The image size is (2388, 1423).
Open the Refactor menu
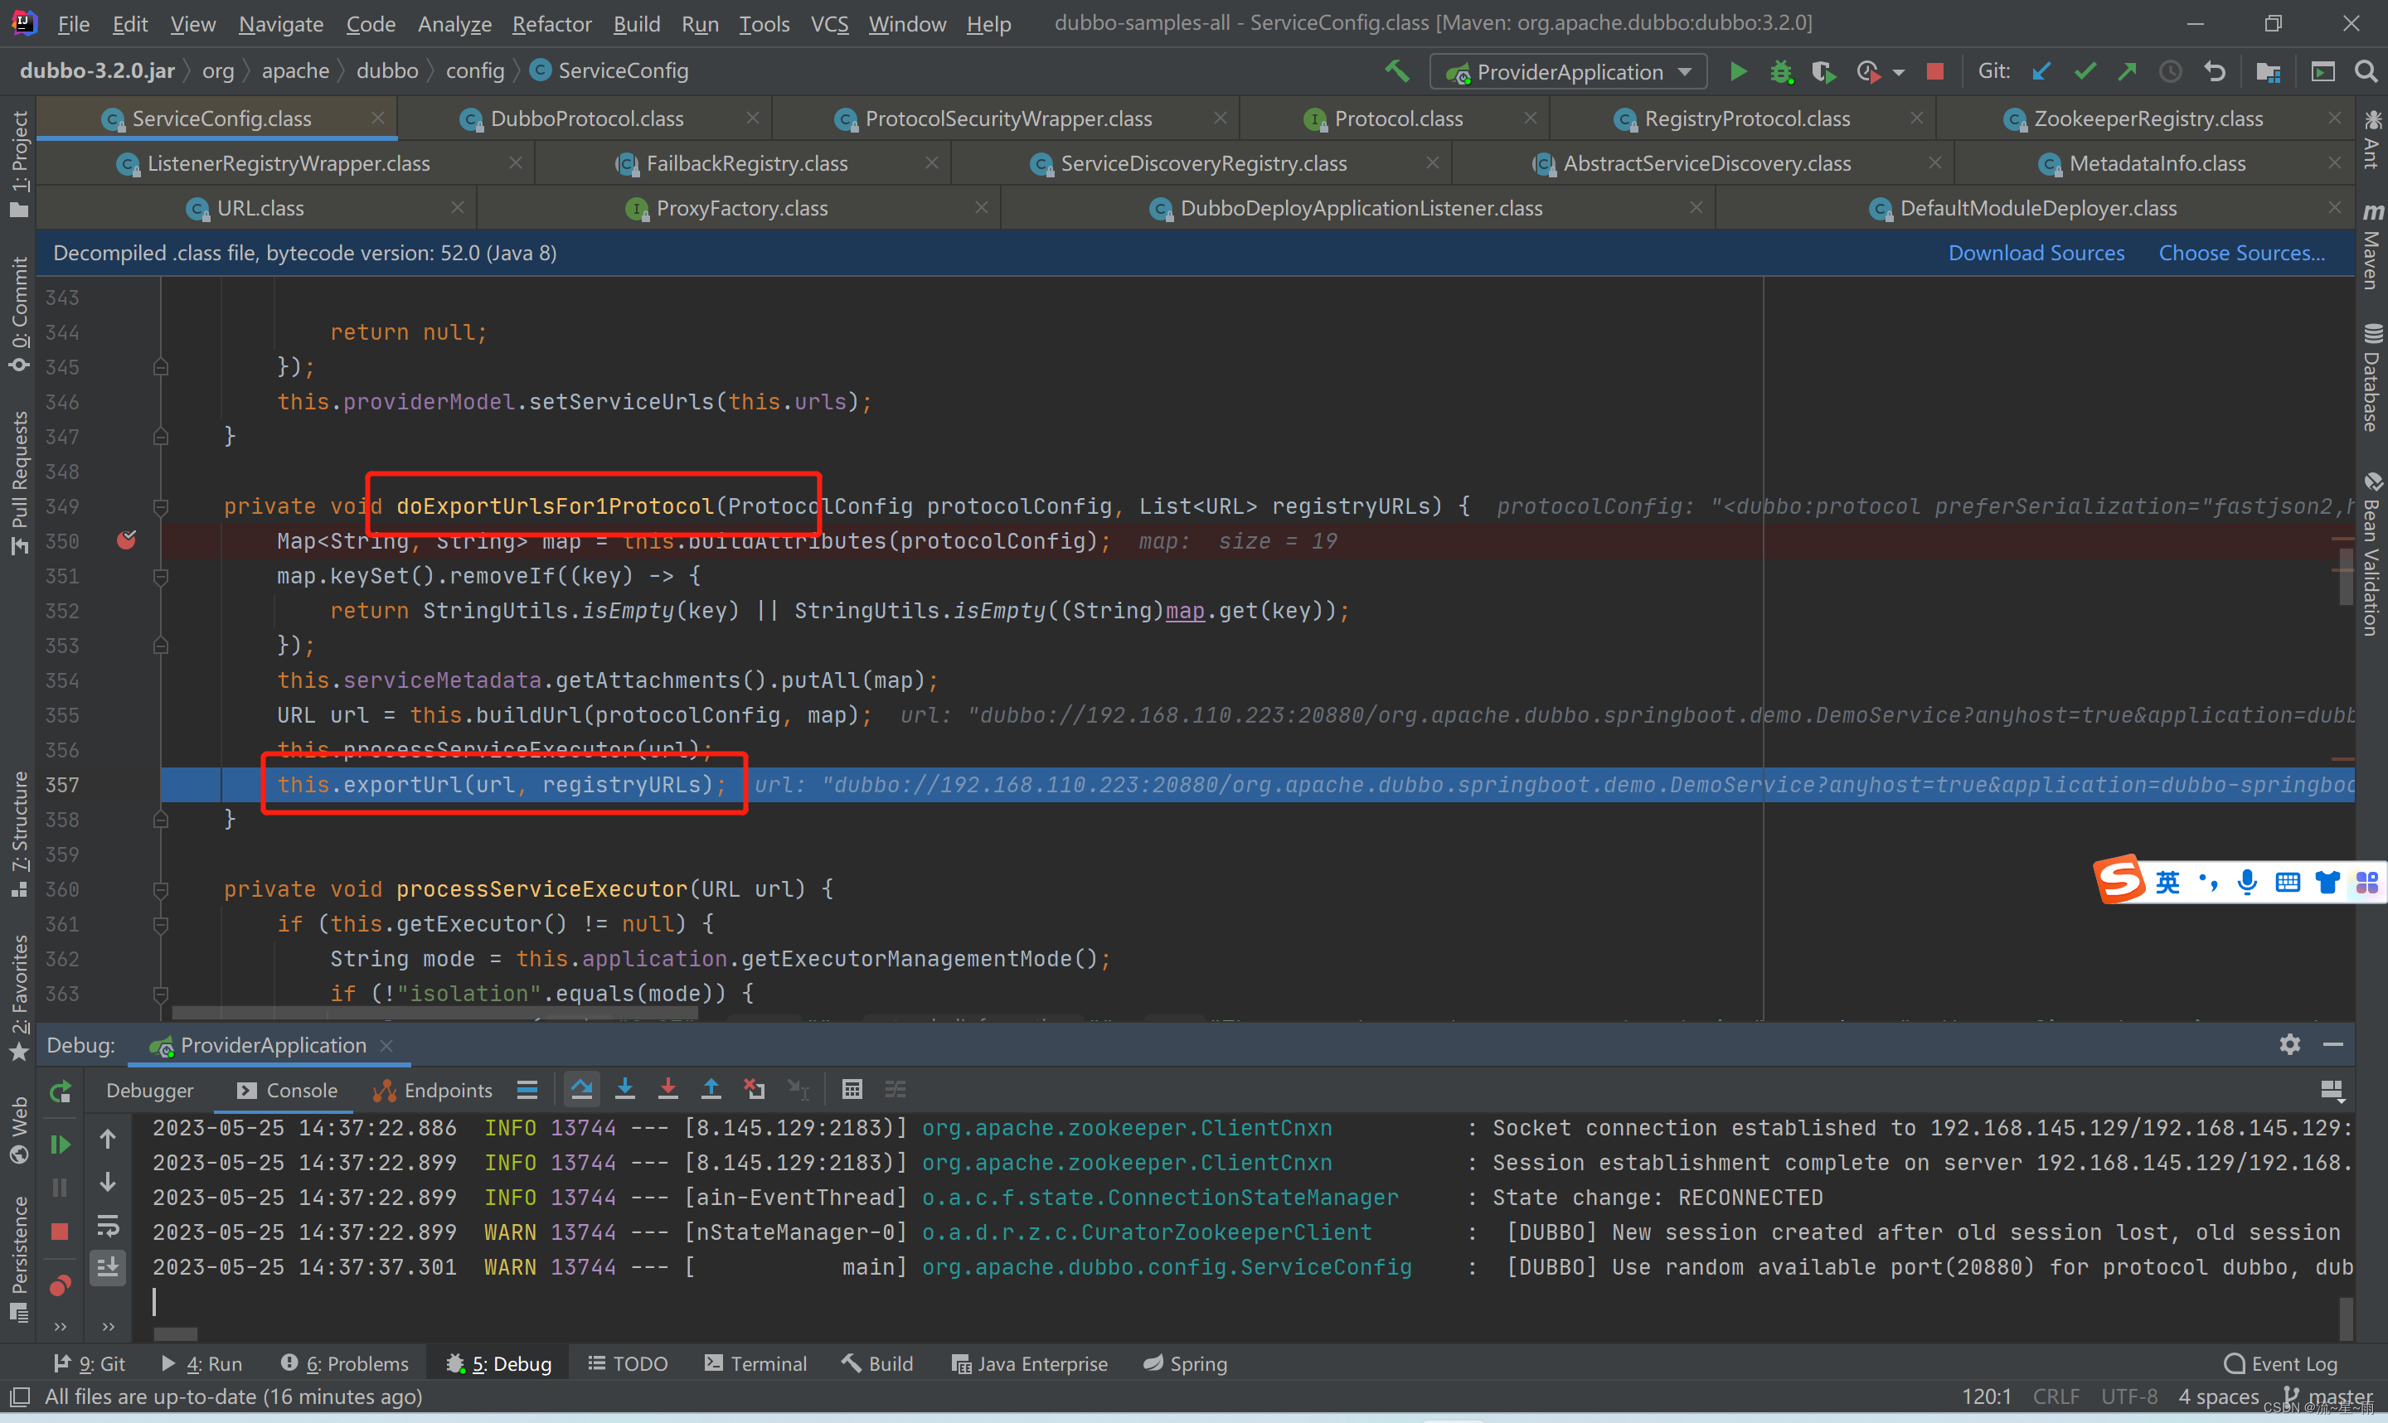[551, 23]
